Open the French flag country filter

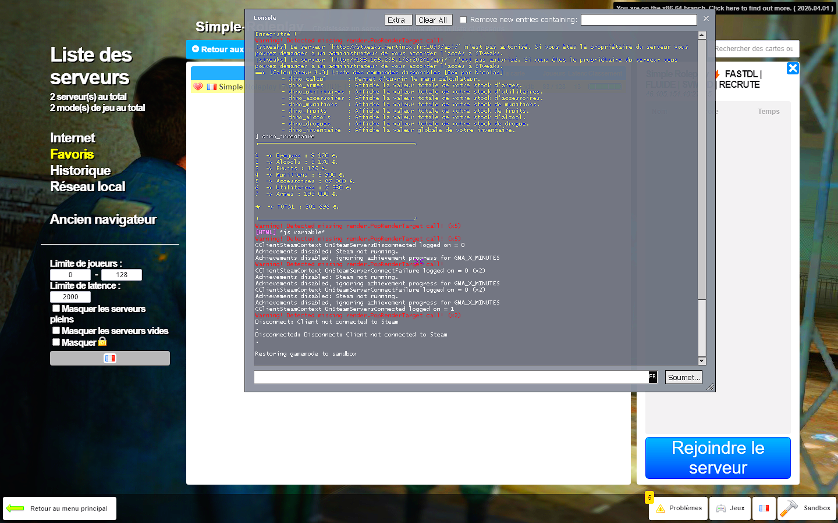110,358
